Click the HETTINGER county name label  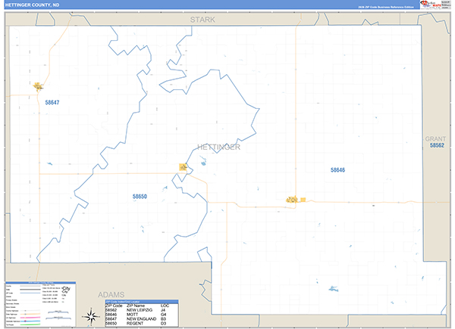click(x=219, y=147)
